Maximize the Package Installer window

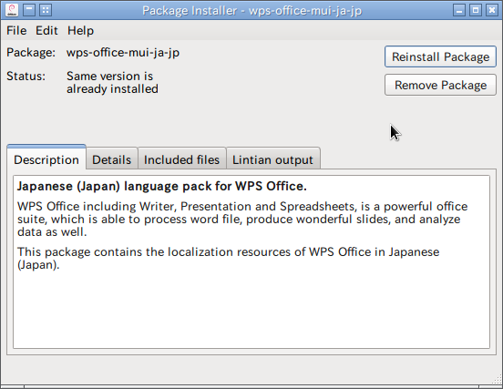[476, 10]
